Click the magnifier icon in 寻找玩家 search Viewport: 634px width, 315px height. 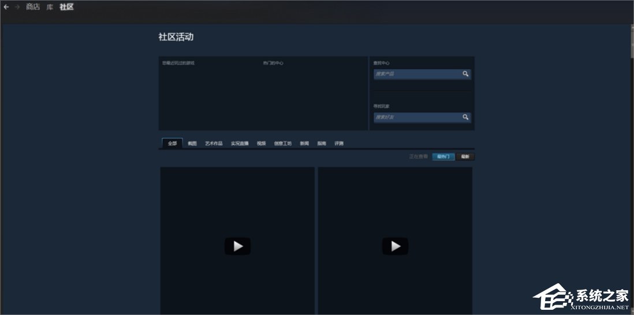[465, 117]
